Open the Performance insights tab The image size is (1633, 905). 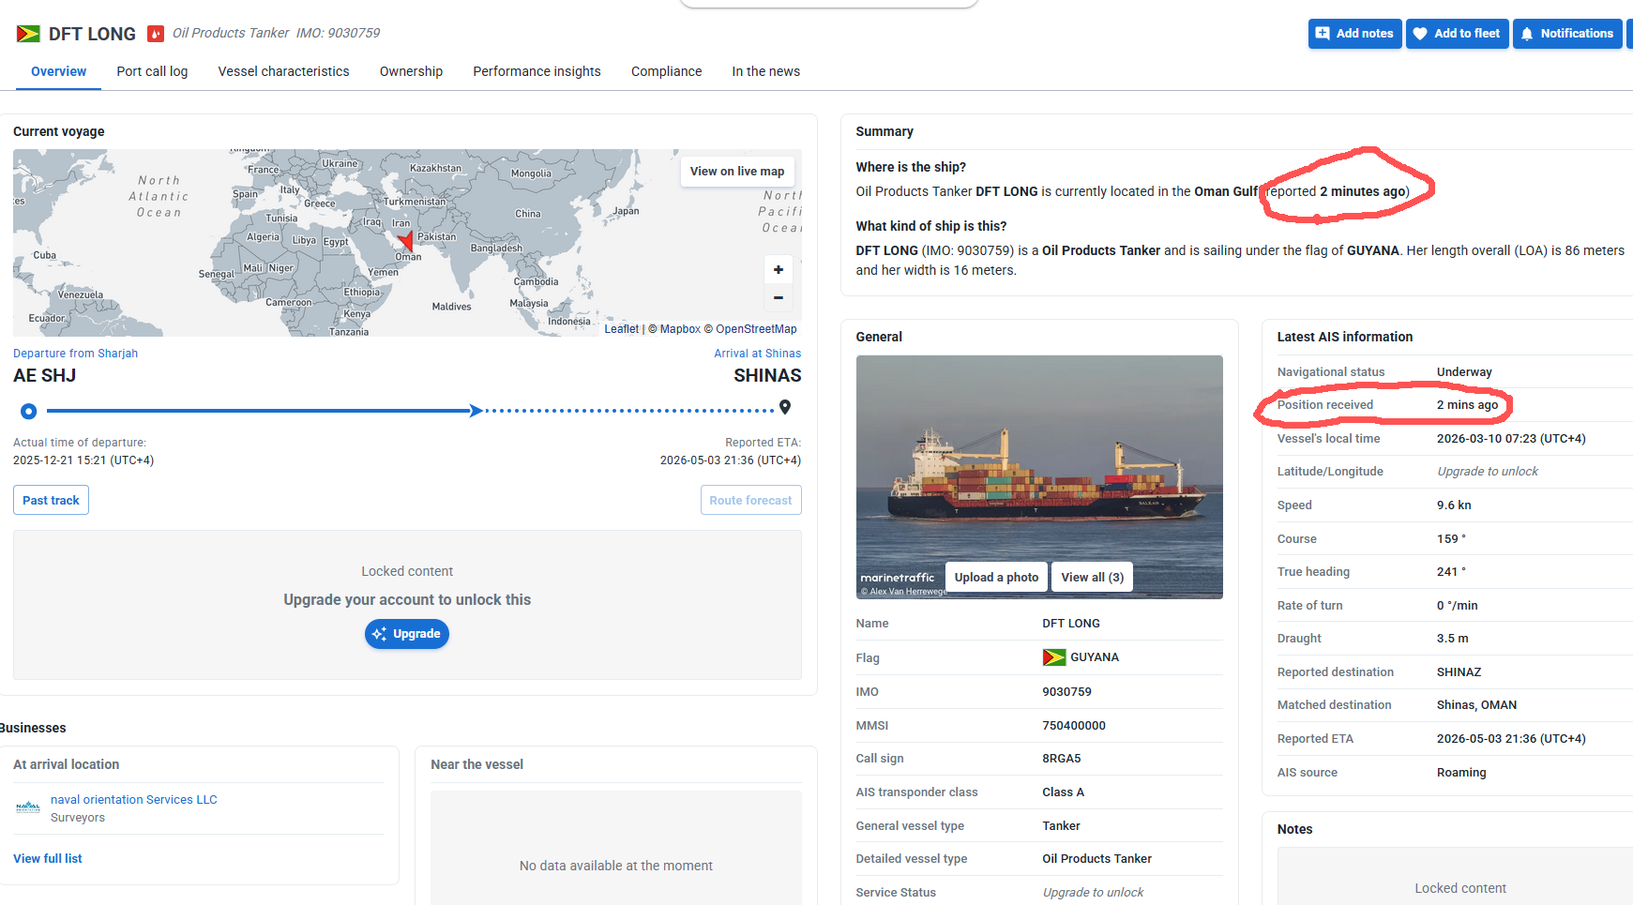click(x=537, y=71)
